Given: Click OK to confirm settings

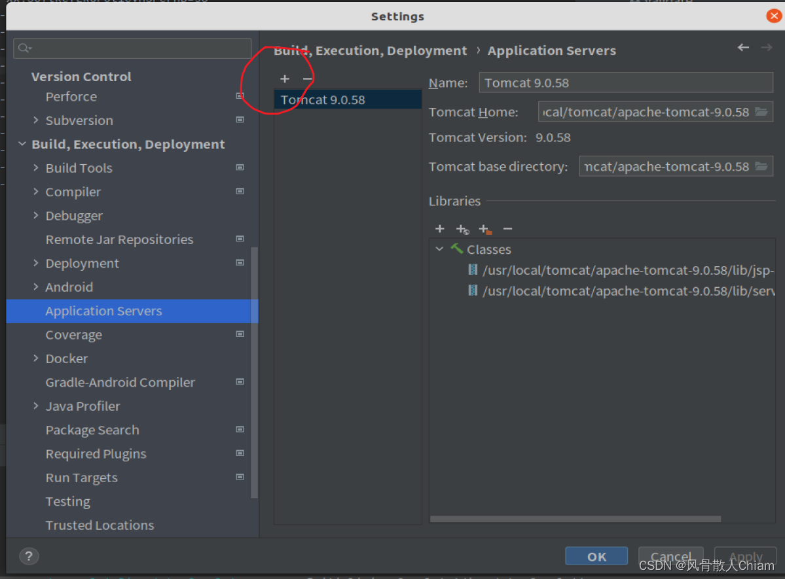Looking at the screenshot, I should pos(596,556).
